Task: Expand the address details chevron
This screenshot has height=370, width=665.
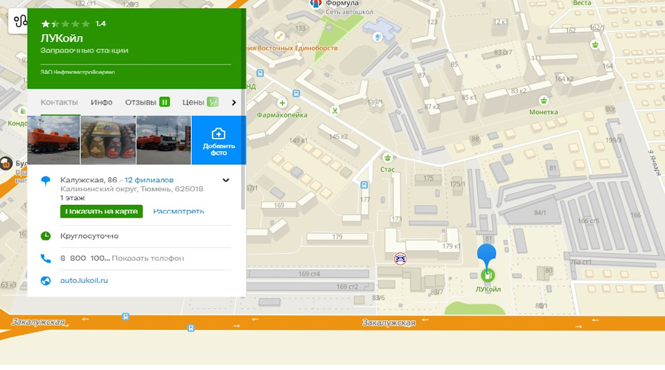Action: coord(226,180)
